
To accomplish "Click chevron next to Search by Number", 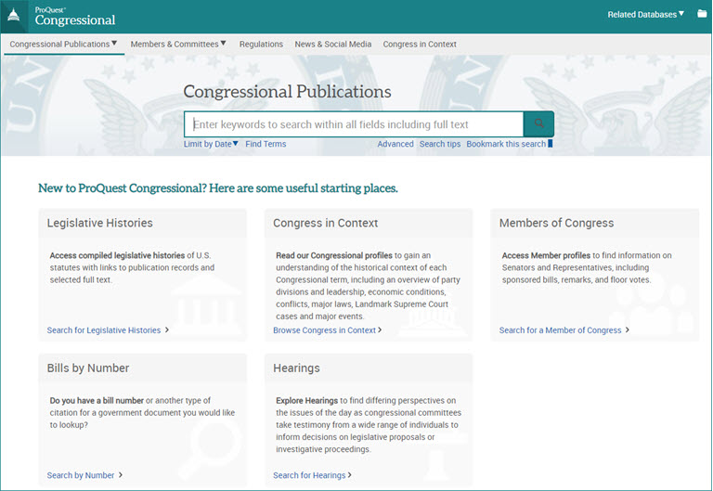I will pyautogui.click(x=121, y=474).
